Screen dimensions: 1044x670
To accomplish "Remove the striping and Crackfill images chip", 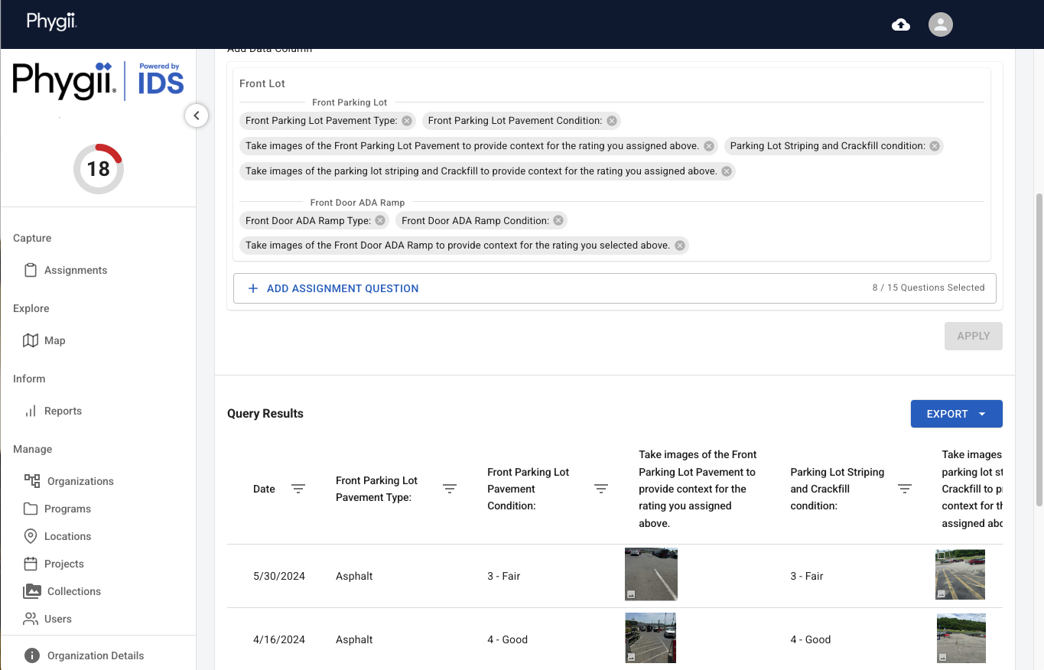I will [727, 171].
